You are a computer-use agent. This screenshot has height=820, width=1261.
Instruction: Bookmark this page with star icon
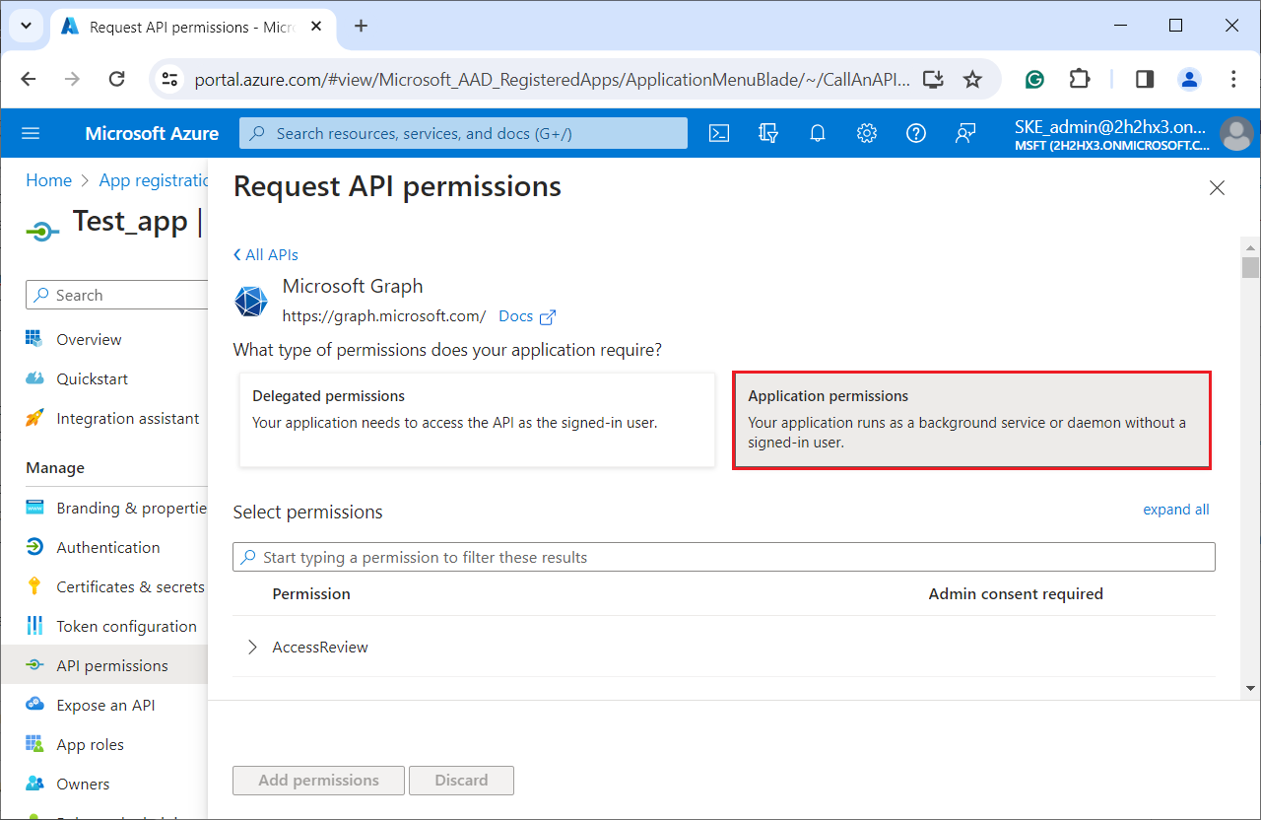coord(972,80)
